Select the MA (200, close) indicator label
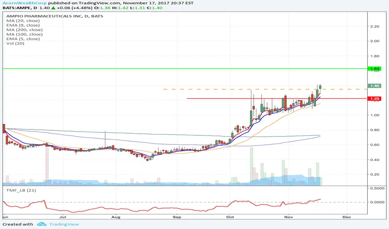 point(24,30)
